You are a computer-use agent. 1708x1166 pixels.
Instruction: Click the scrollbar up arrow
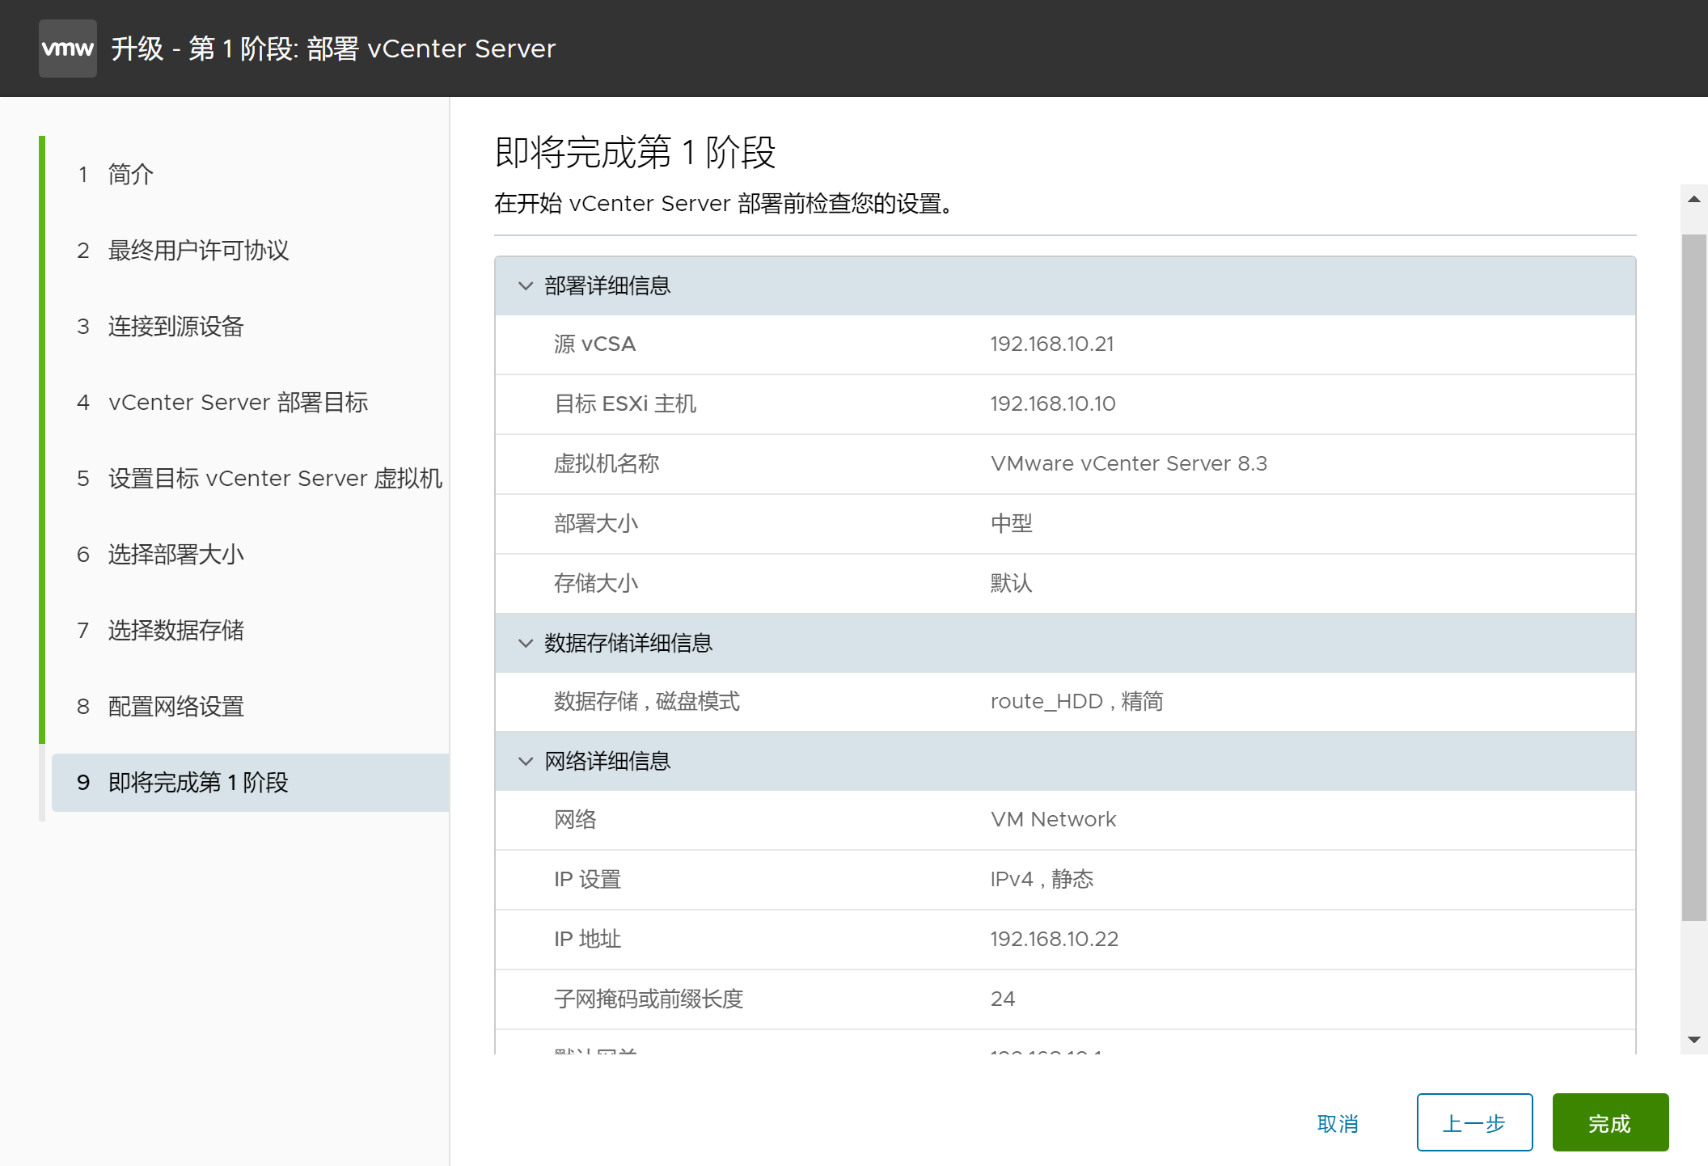coord(1693,199)
